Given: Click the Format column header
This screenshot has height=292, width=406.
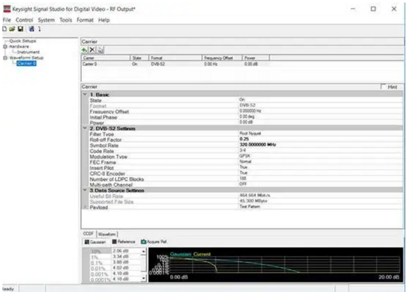Looking at the screenshot, I should click(175, 58).
